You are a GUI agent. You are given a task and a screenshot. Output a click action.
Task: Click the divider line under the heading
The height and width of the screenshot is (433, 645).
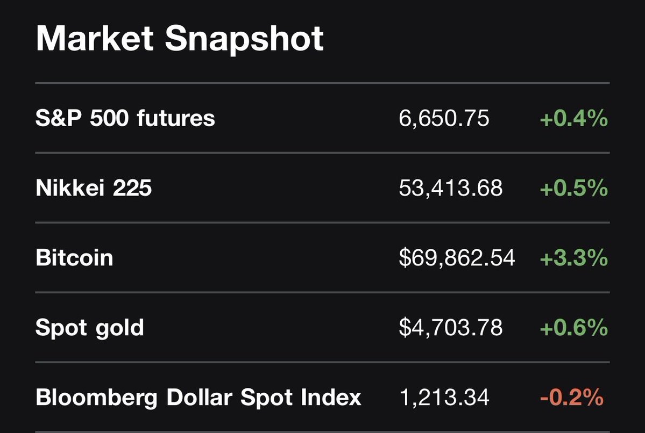coord(323,83)
